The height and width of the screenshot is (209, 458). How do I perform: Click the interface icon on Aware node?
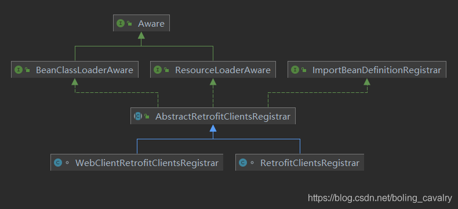[121, 23]
